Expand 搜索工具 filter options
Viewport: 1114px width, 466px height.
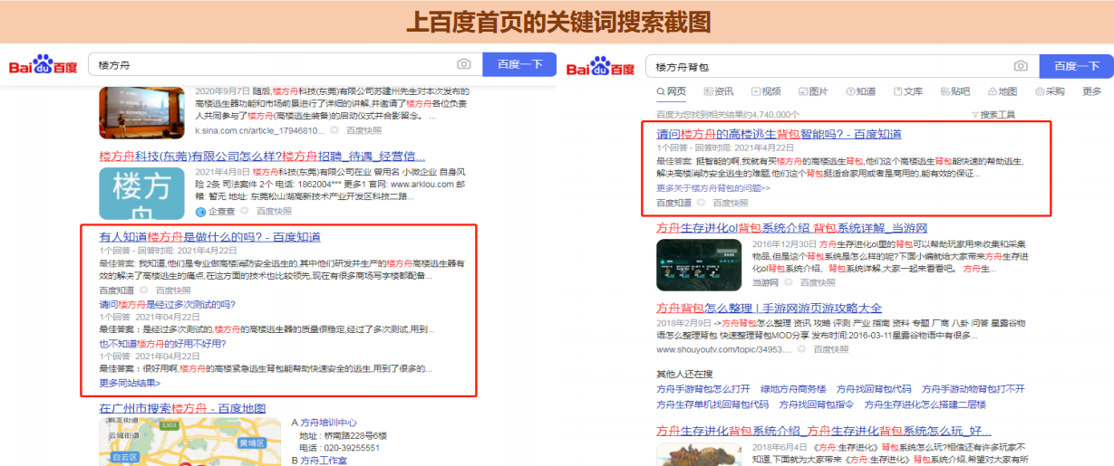coord(993,115)
